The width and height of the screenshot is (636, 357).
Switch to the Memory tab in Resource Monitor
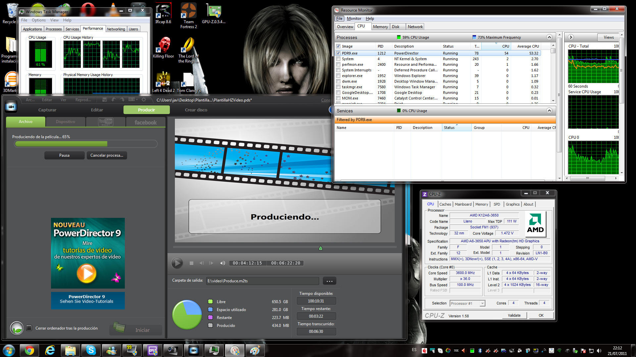point(380,27)
